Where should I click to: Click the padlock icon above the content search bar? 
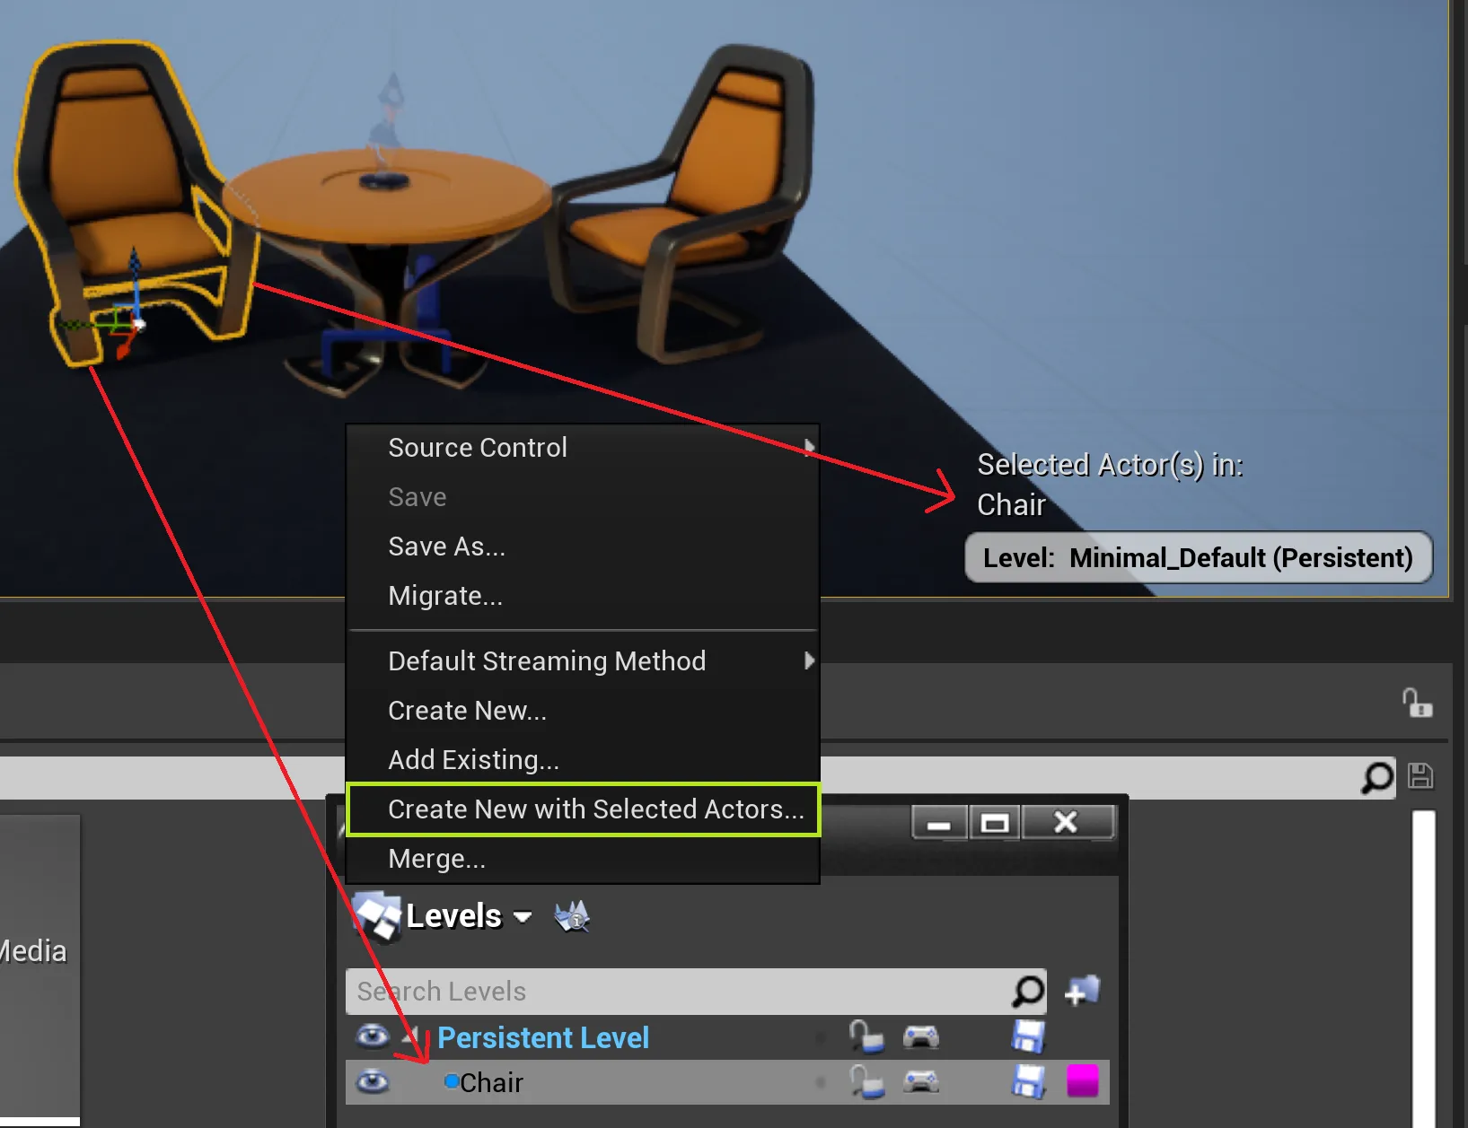[x=1417, y=703]
